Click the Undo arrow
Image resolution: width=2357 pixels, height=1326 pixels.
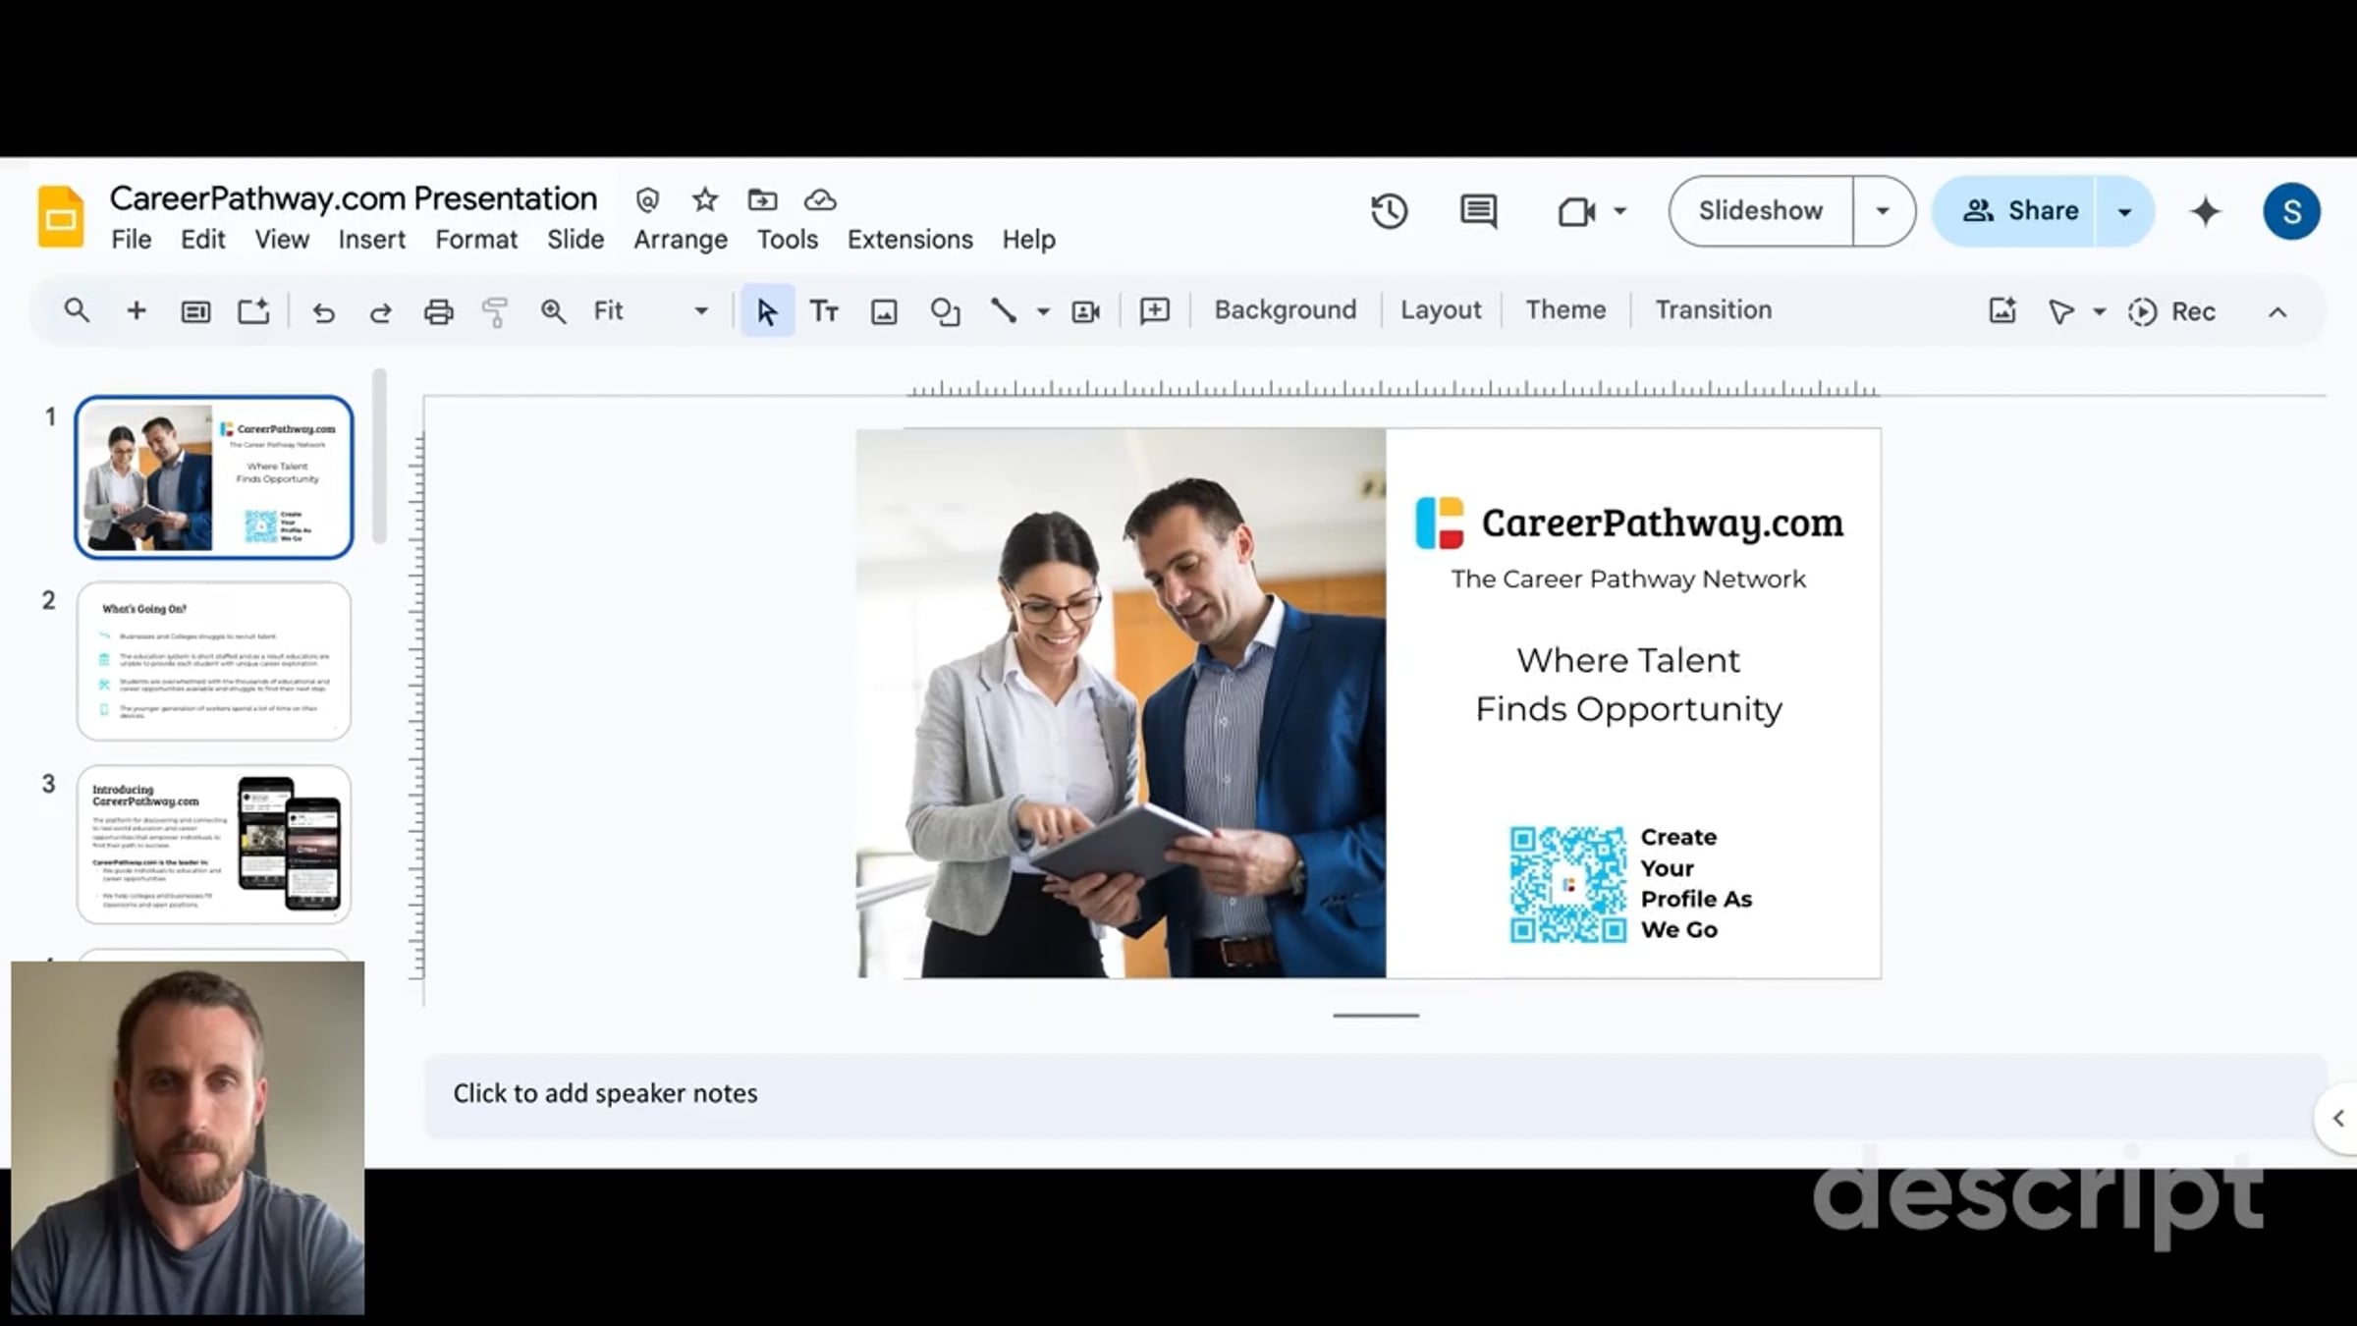323,312
